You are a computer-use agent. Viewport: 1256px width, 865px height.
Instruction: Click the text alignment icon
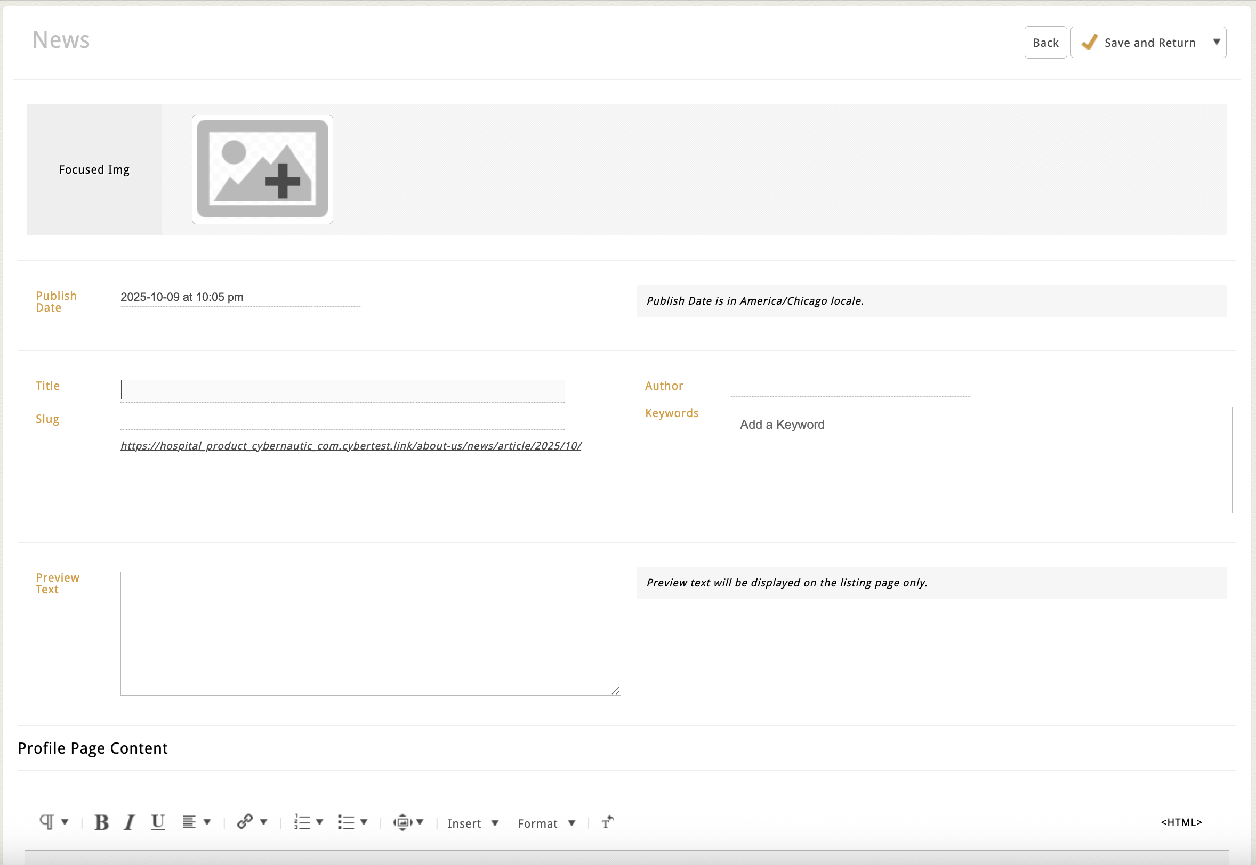coord(189,822)
